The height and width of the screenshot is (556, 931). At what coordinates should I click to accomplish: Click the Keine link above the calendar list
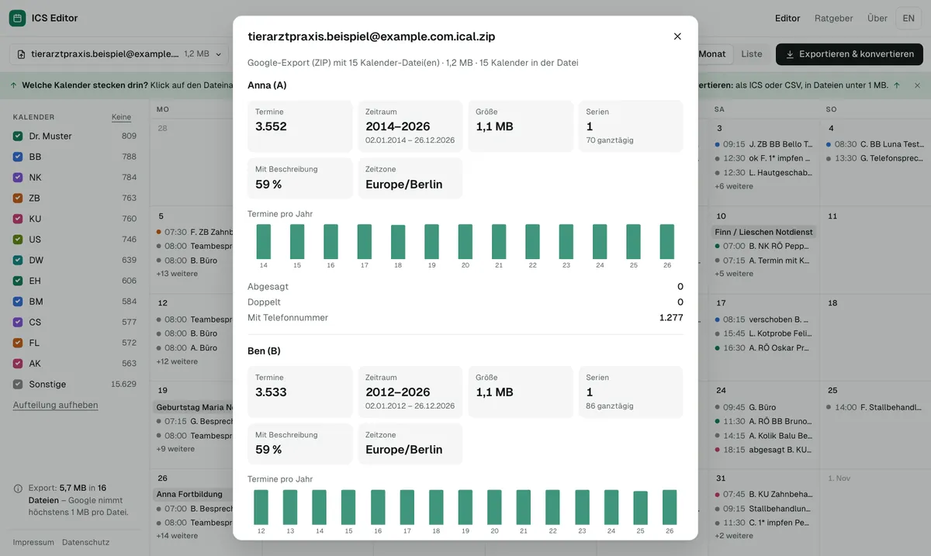[121, 117]
